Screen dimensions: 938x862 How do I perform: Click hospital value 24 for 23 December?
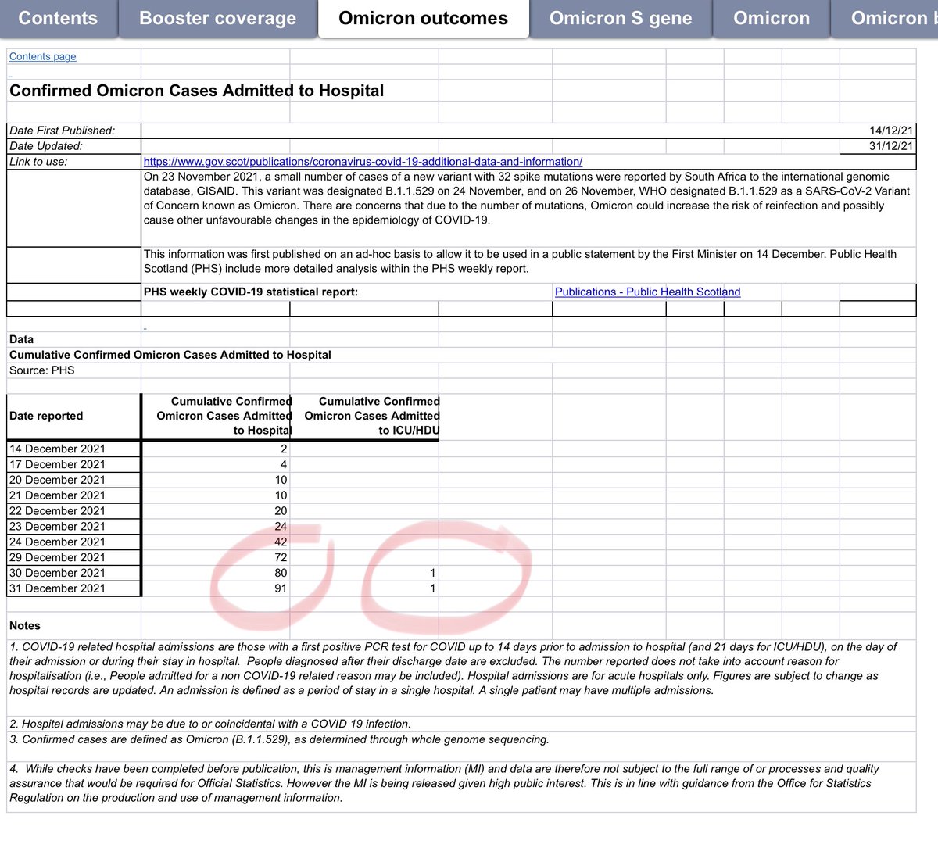point(216,527)
